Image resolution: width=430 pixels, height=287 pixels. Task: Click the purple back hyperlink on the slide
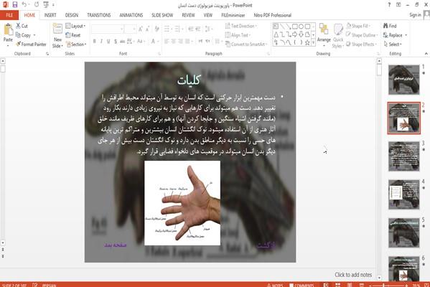coord(266,245)
